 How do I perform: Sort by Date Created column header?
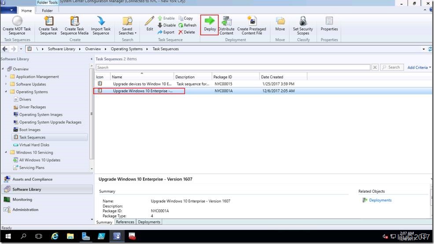pos(283,77)
